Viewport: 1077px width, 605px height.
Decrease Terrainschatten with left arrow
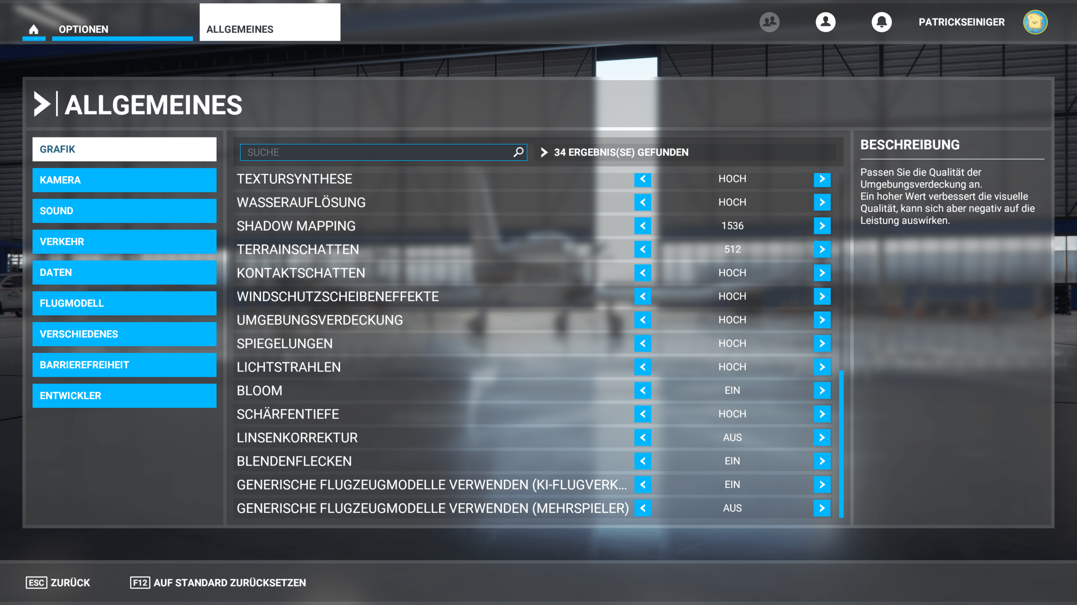(642, 250)
